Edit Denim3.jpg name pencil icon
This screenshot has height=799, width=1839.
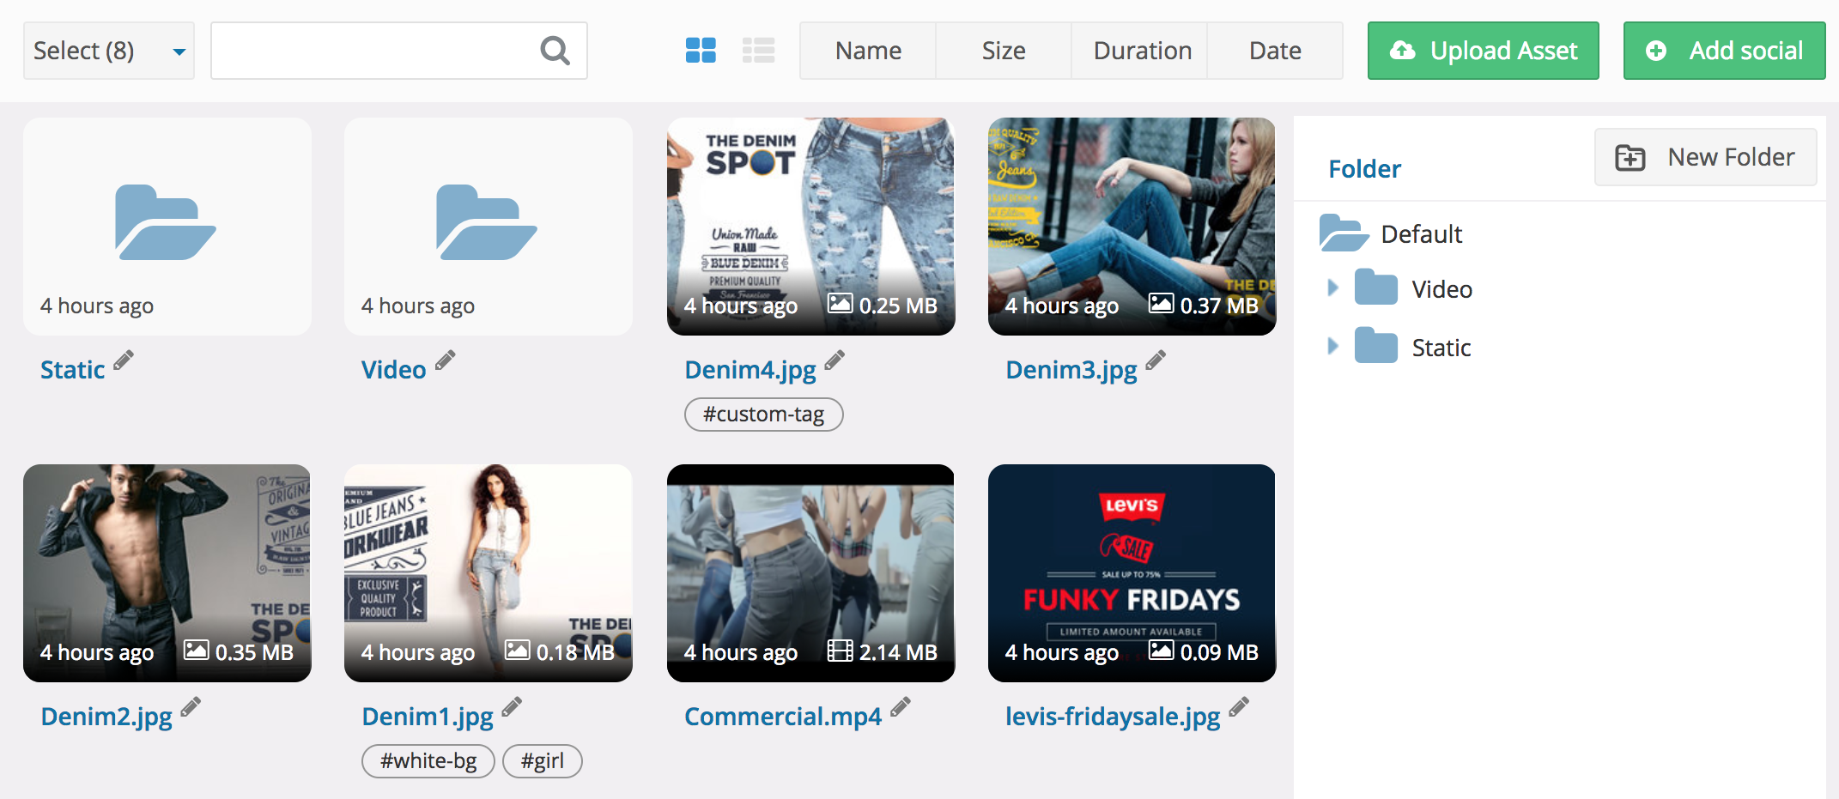(1156, 360)
